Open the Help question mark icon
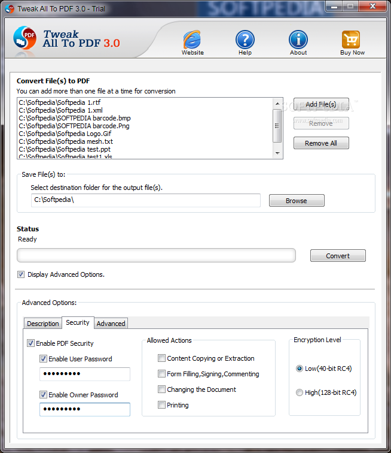This screenshot has width=391, height=453. pos(245,40)
